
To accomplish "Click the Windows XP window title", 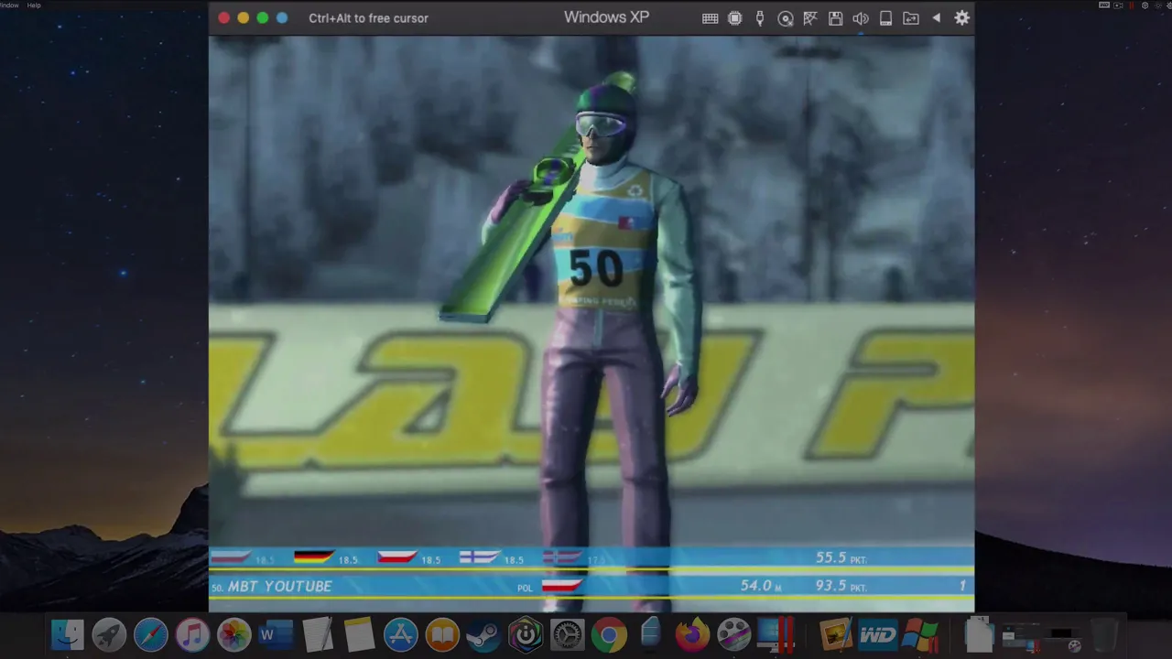I will pos(606,17).
